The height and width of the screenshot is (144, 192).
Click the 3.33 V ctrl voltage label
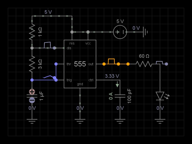click(112, 76)
